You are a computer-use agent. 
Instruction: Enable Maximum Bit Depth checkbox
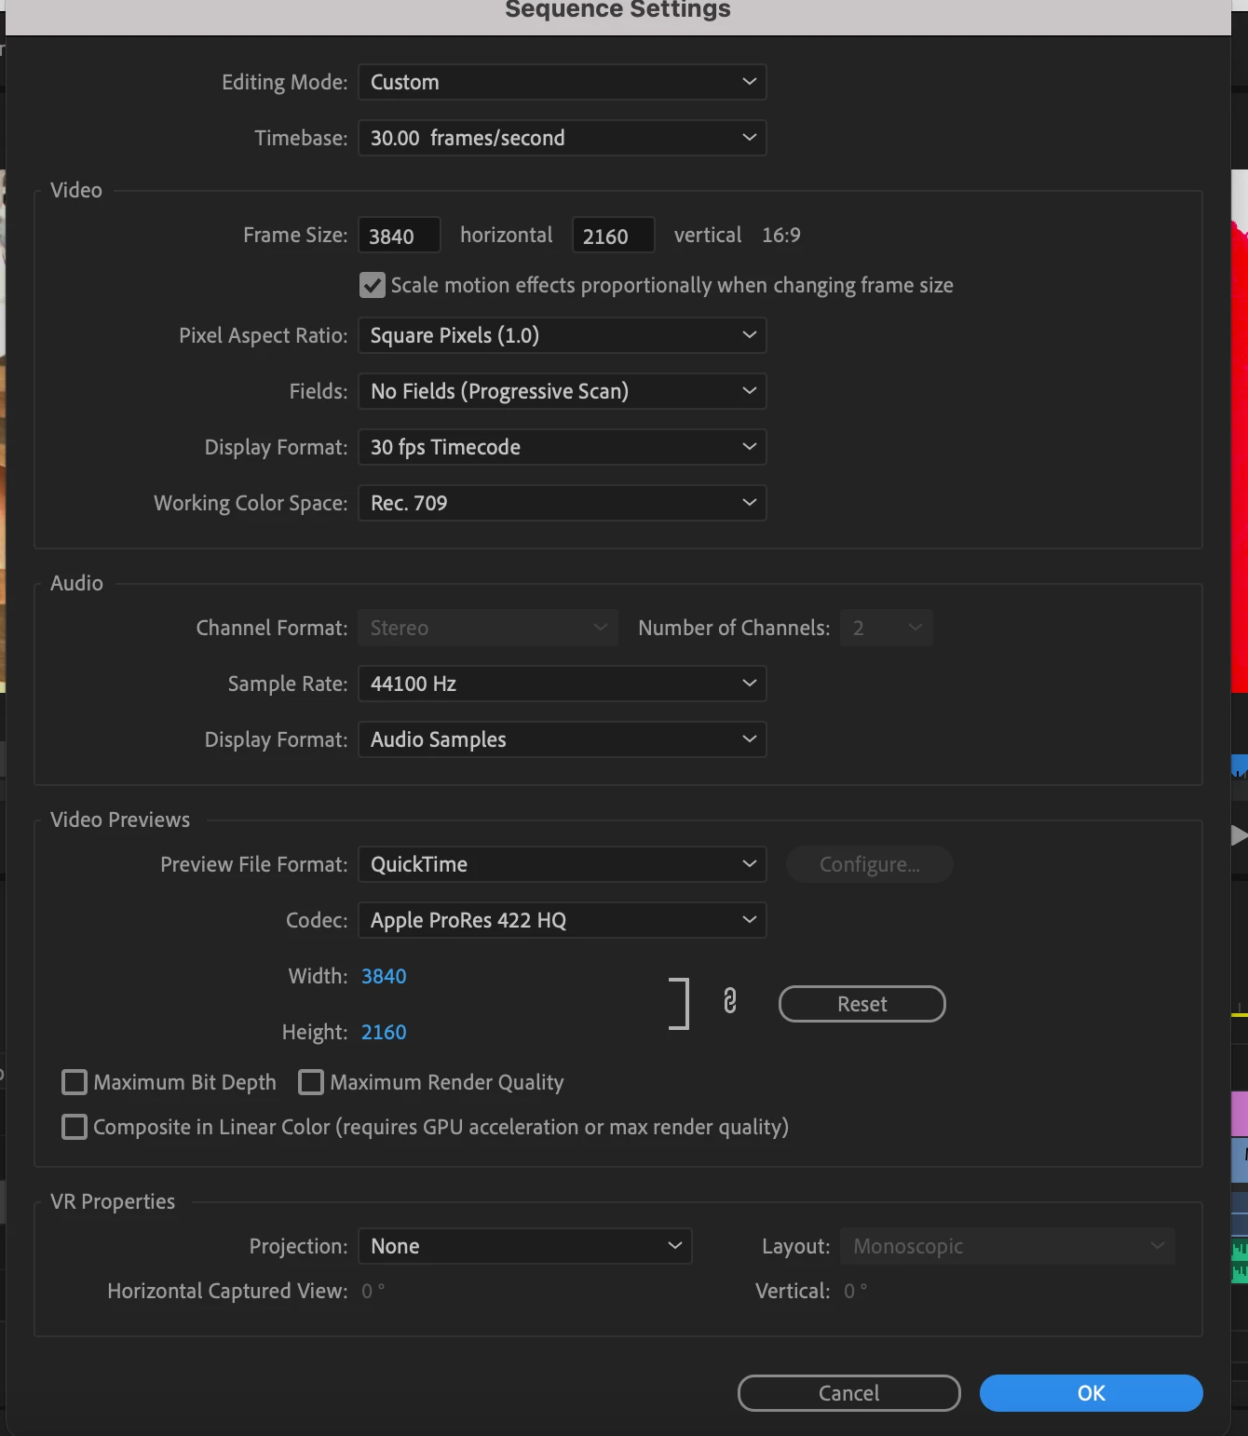pos(75,1082)
